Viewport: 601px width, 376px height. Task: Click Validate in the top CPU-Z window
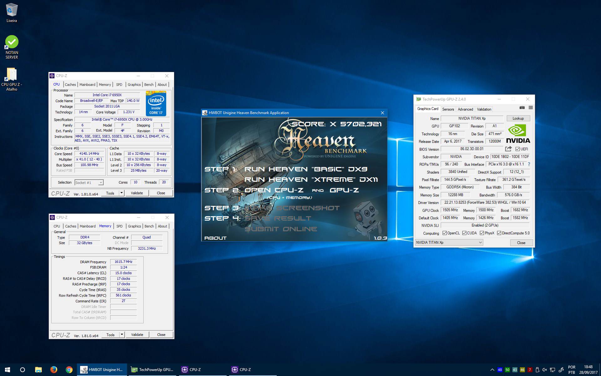coord(137,193)
